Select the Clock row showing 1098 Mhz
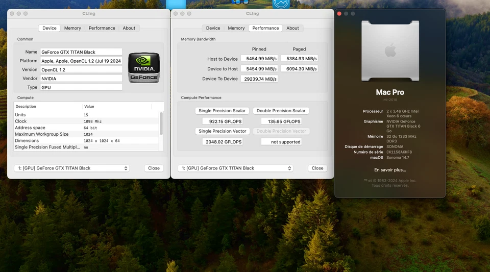This screenshot has width=490, height=272. coord(87,121)
